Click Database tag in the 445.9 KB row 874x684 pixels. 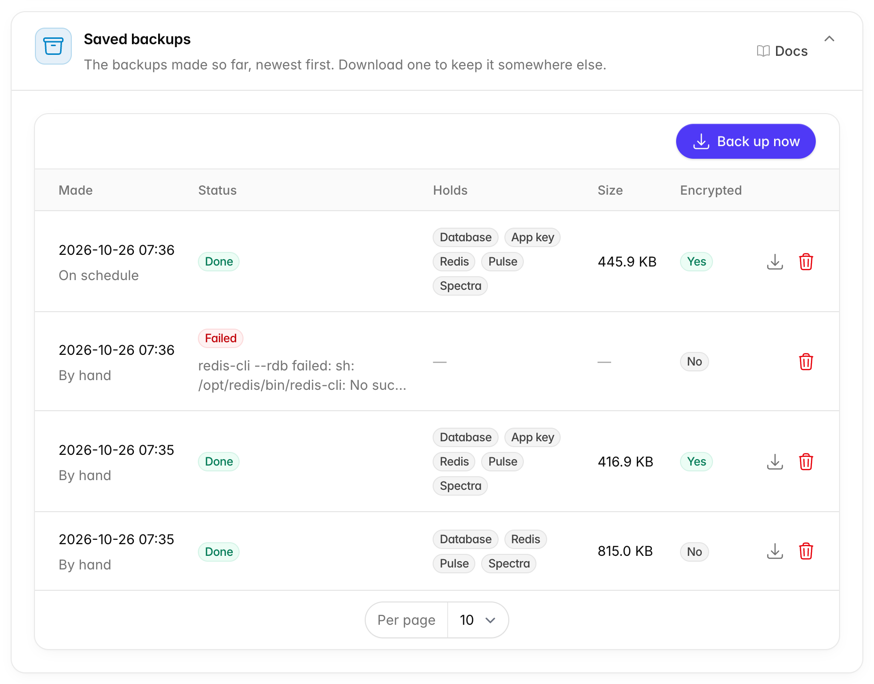tap(466, 237)
